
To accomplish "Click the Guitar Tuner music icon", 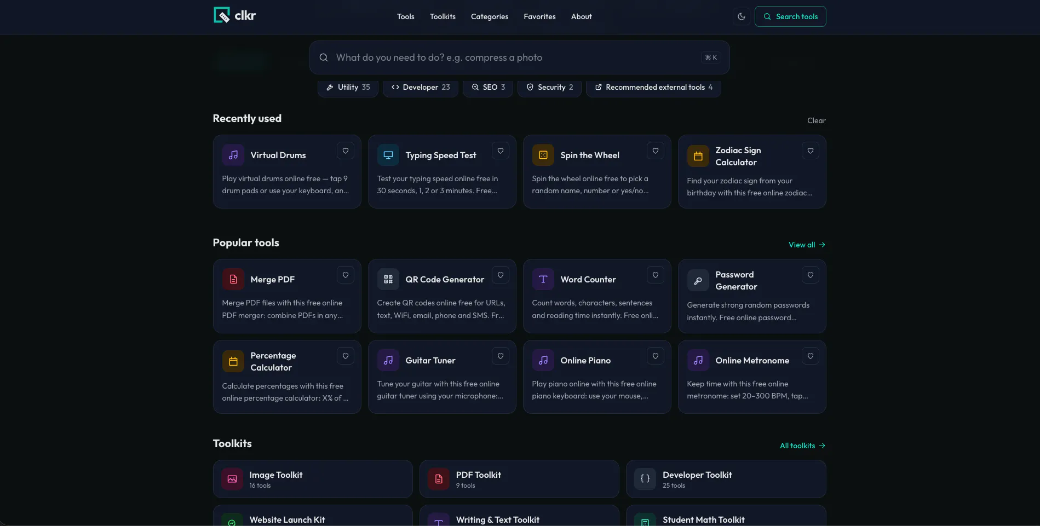I will [388, 360].
